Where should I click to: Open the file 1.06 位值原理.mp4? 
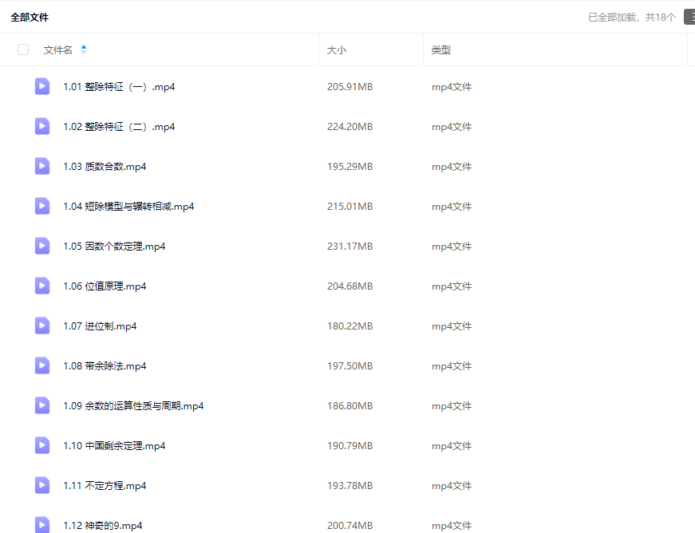coord(105,286)
